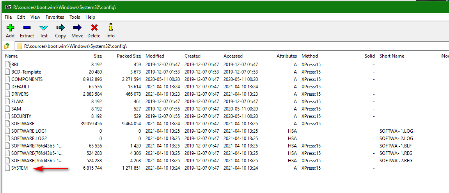Go up one folder level icon
Image resolution: width=449 pixels, height=193 pixels.
tap(7, 46)
